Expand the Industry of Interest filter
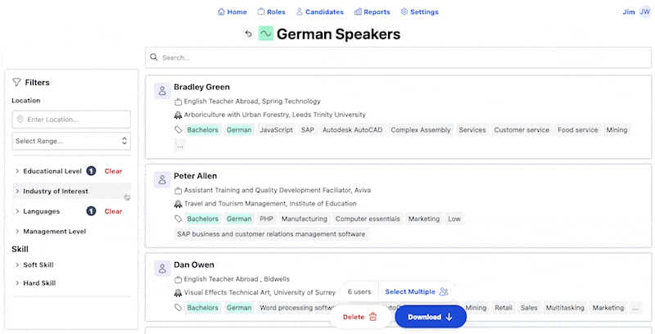655x334 pixels. [x=55, y=192]
